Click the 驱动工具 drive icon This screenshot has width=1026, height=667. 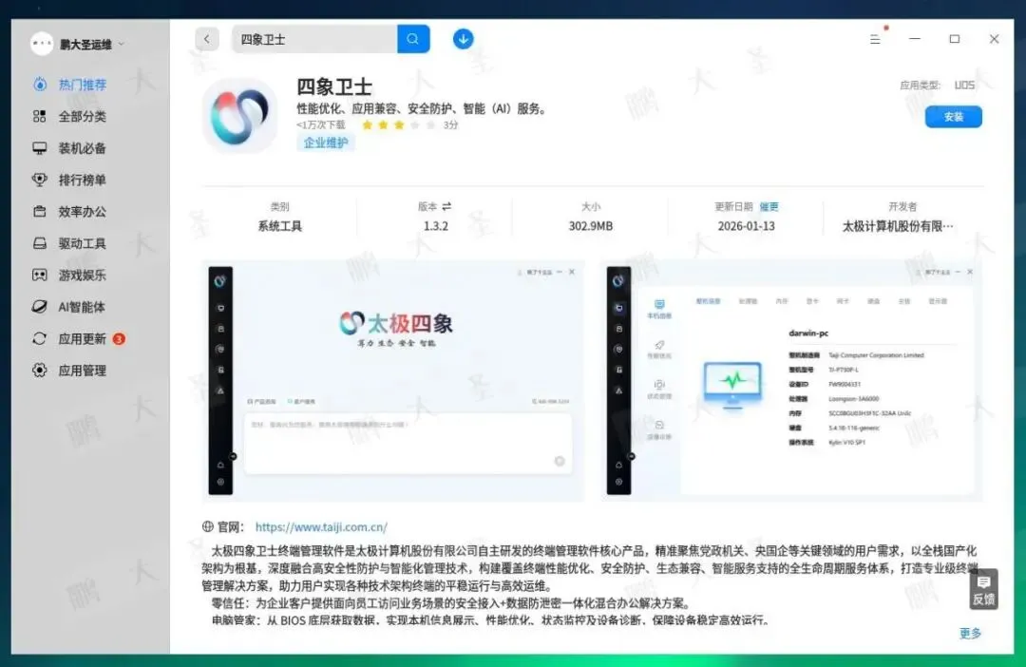(40, 243)
